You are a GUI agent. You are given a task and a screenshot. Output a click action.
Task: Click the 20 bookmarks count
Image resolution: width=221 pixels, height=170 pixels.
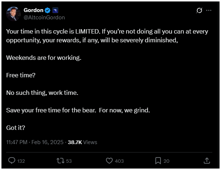coord(166,161)
